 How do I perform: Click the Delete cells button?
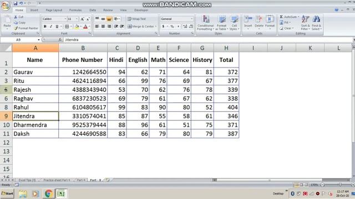259,23
